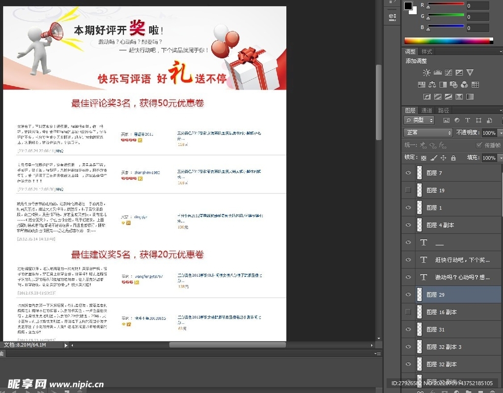Show the hidden layer 图层 16 副本
Image resolution: width=503 pixels, height=393 pixels.
tap(408, 312)
